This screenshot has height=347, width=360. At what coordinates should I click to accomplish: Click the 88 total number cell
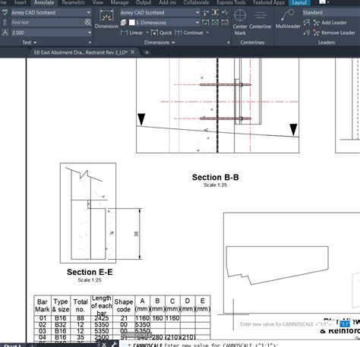(81, 318)
